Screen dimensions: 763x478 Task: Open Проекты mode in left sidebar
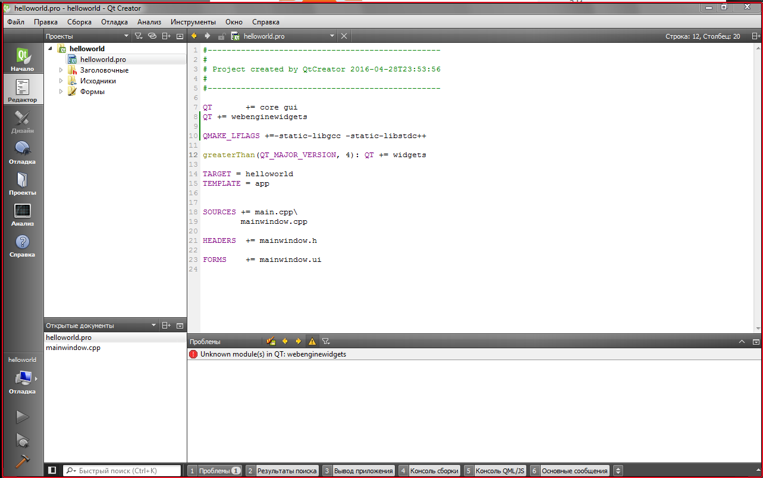(x=23, y=183)
